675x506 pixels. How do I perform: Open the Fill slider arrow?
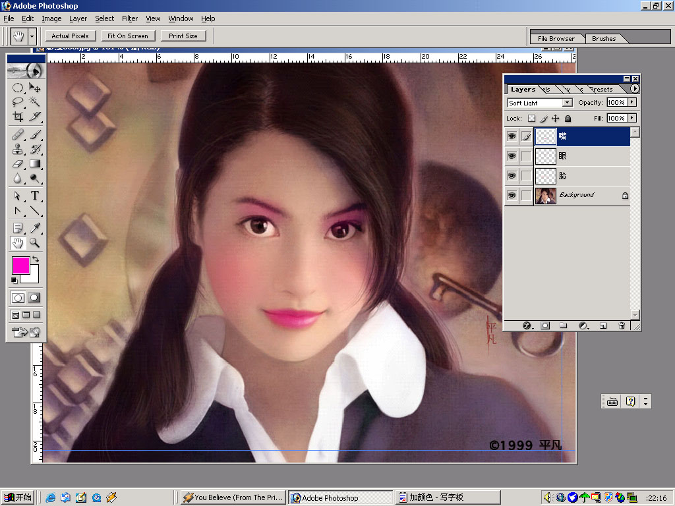tap(632, 118)
